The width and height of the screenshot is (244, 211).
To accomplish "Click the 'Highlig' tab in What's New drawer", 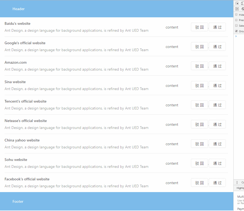I will pyautogui.click(x=240, y=188).
